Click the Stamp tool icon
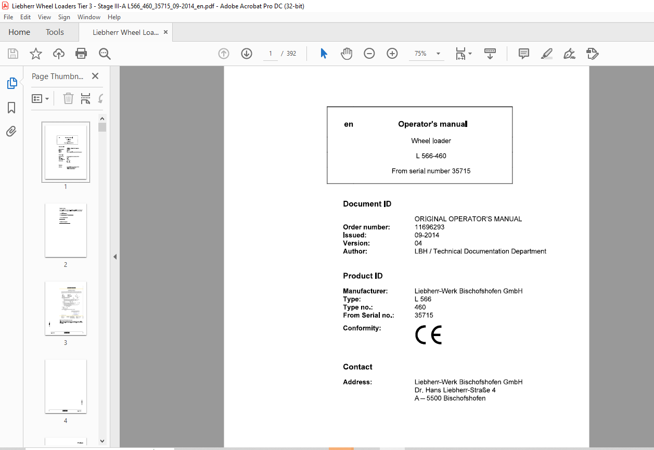 click(x=593, y=54)
